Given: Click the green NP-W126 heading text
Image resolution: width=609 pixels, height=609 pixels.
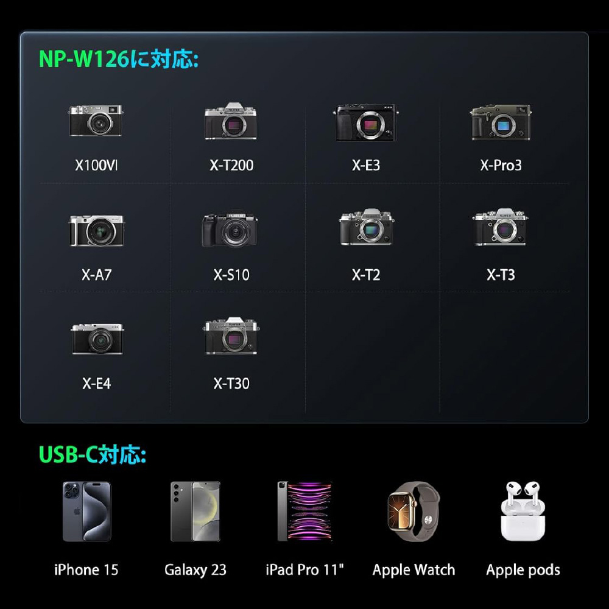Looking at the screenshot, I should (119, 60).
